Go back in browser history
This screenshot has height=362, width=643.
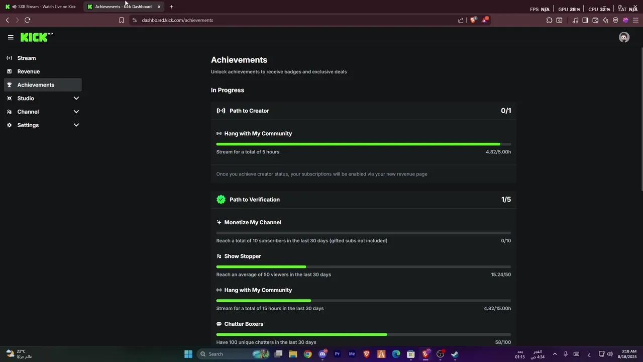[x=7, y=20]
